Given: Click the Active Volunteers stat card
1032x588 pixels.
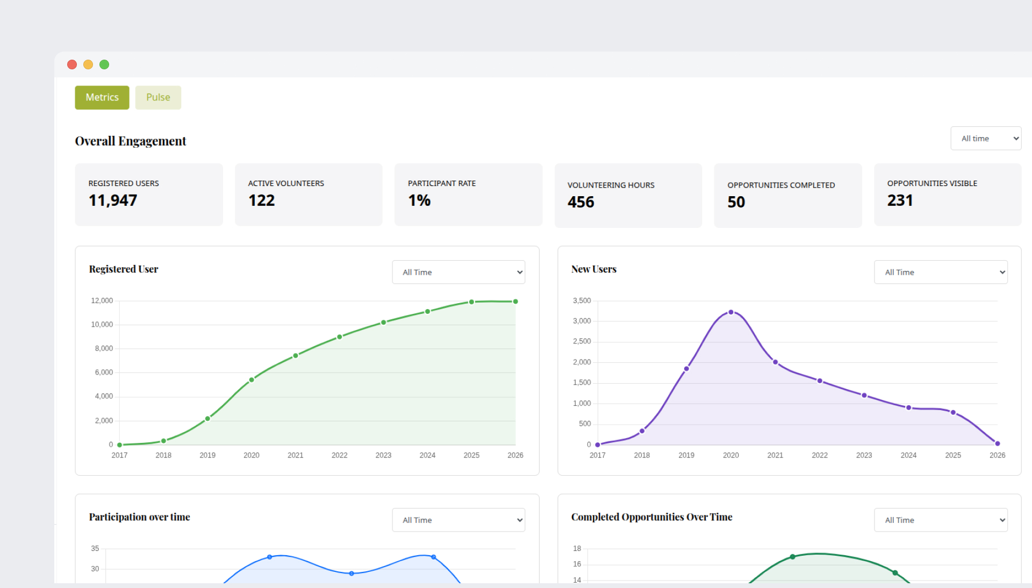Looking at the screenshot, I should point(308,195).
